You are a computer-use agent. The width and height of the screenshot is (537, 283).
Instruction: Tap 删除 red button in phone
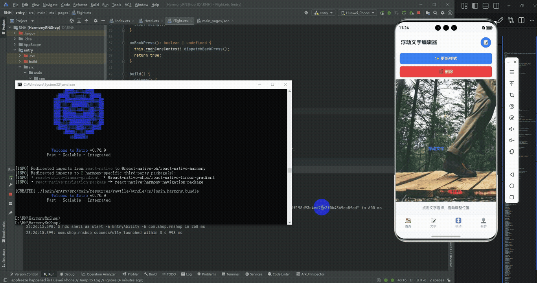(446, 72)
